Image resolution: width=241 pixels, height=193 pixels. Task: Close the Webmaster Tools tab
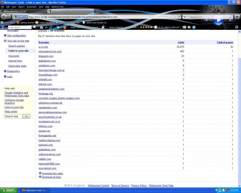92,11
